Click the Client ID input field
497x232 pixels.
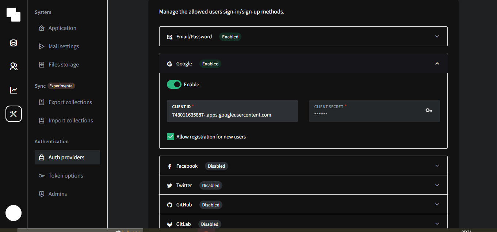click(232, 111)
